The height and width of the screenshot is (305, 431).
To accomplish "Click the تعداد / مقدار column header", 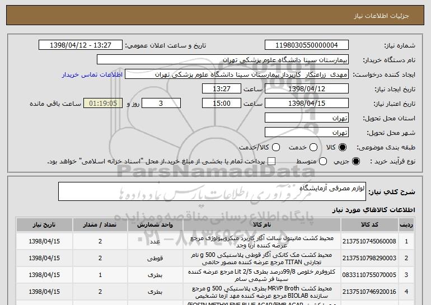I will pyautogui.click(x=100, y=225).
